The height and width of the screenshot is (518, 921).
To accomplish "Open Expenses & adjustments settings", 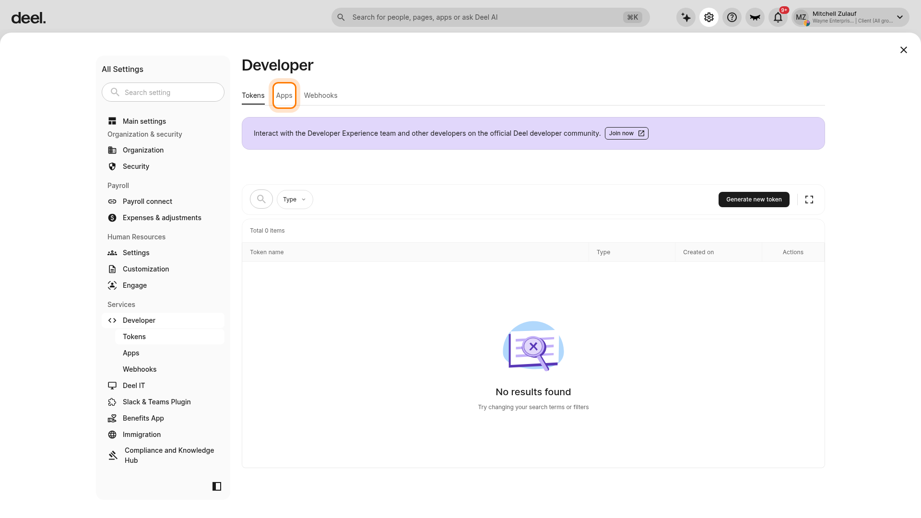I will (163, 218).
